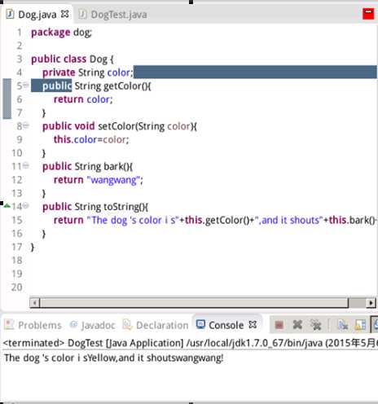Collapse the getColor method at line 5
The height and width of the screenshot is (404, 378).
[26, 85]
